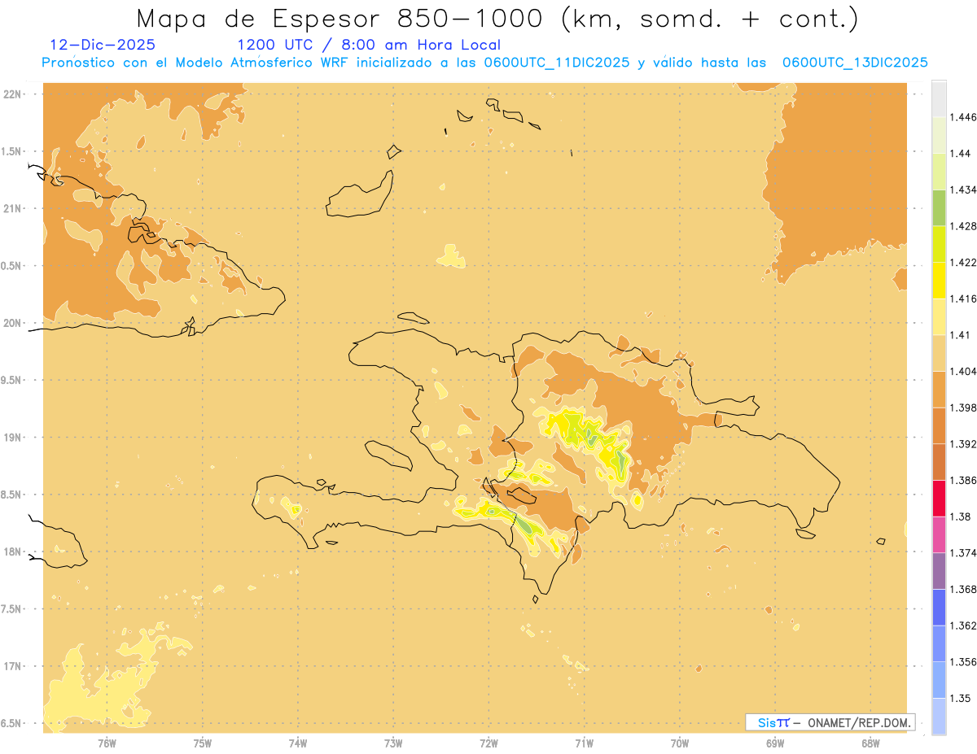The image size is (977, 754).
Task: Click the '1200 UTC / 8:00 am Hora Local' text
Action: click(369, 46)
